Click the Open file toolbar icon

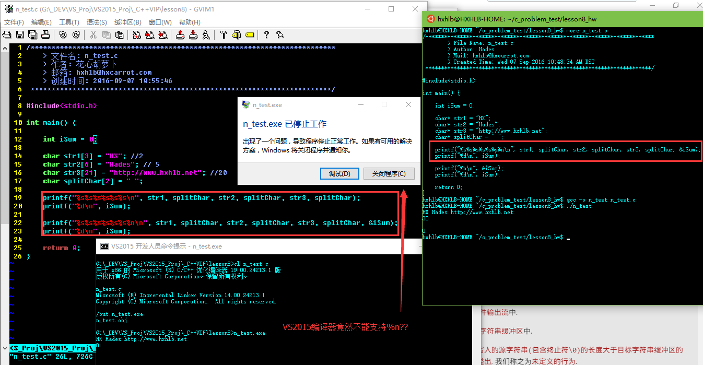click(x=7, y=35)
